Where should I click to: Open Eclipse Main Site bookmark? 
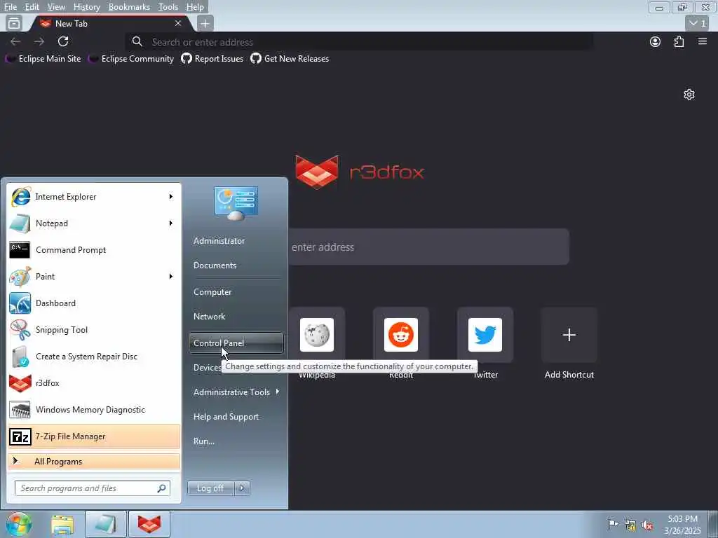pyautogui.click(x=43, y=59)
